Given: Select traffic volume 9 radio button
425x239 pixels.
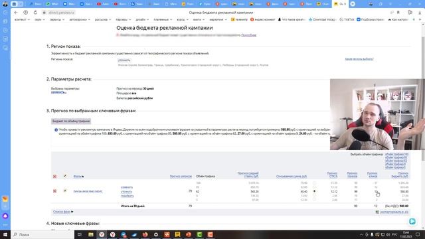Looking at the screenshot, I should click(314, 195).
